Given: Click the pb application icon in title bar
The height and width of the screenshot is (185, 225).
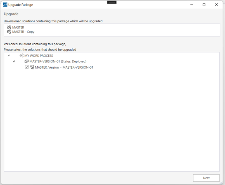Looking at the screenshot, I should click(5, 4).
